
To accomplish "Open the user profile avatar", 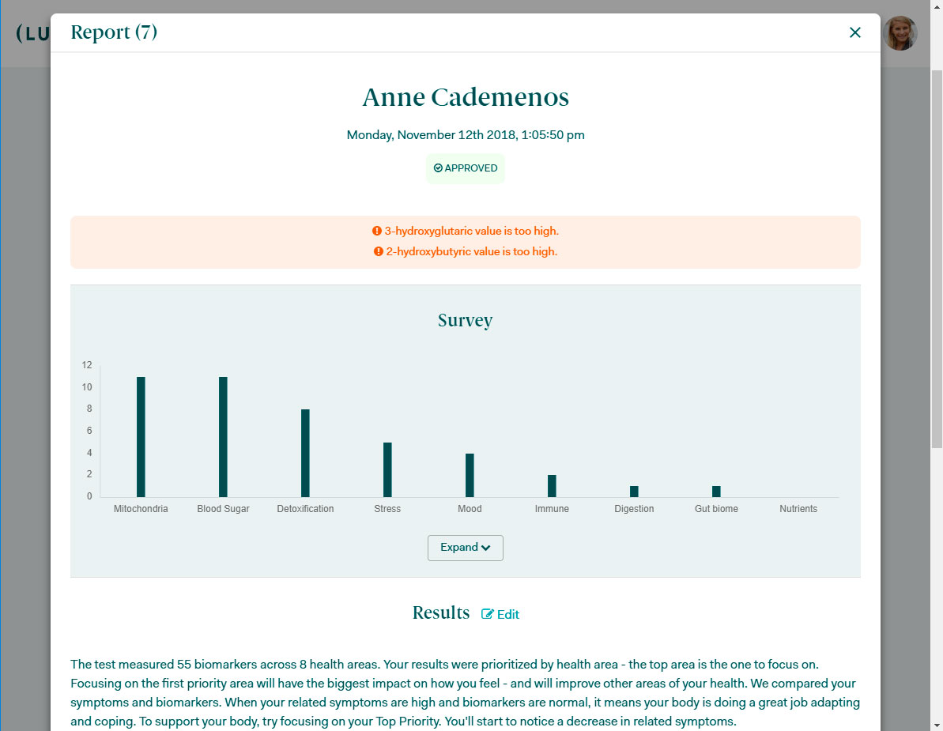I will pyautogui.click(x=900, y=34).
